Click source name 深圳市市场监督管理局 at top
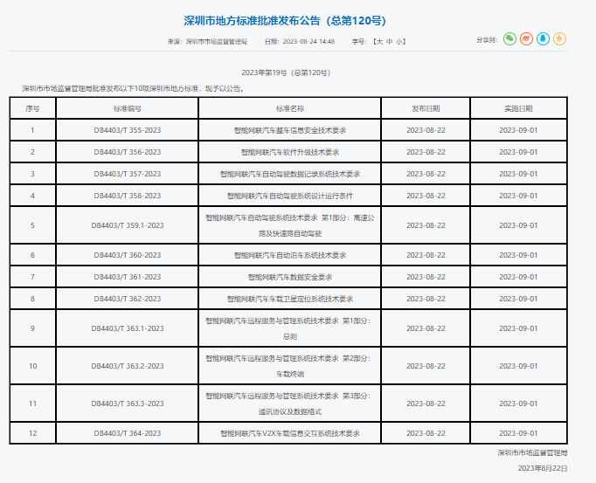596x483 pixels. (x=217, y=41)
